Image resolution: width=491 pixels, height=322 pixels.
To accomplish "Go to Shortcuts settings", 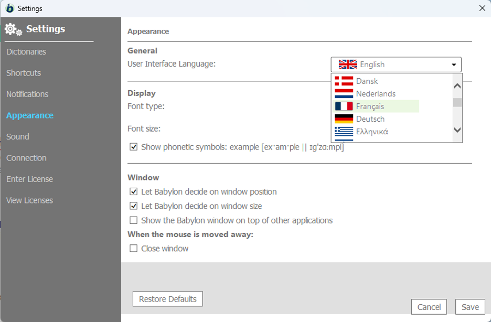I will 24,73.
